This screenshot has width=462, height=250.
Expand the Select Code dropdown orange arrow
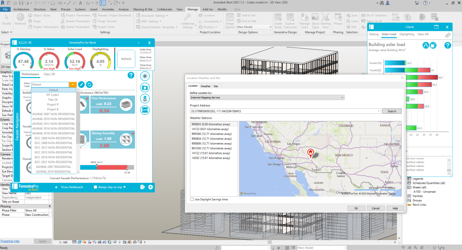(73, 84)
